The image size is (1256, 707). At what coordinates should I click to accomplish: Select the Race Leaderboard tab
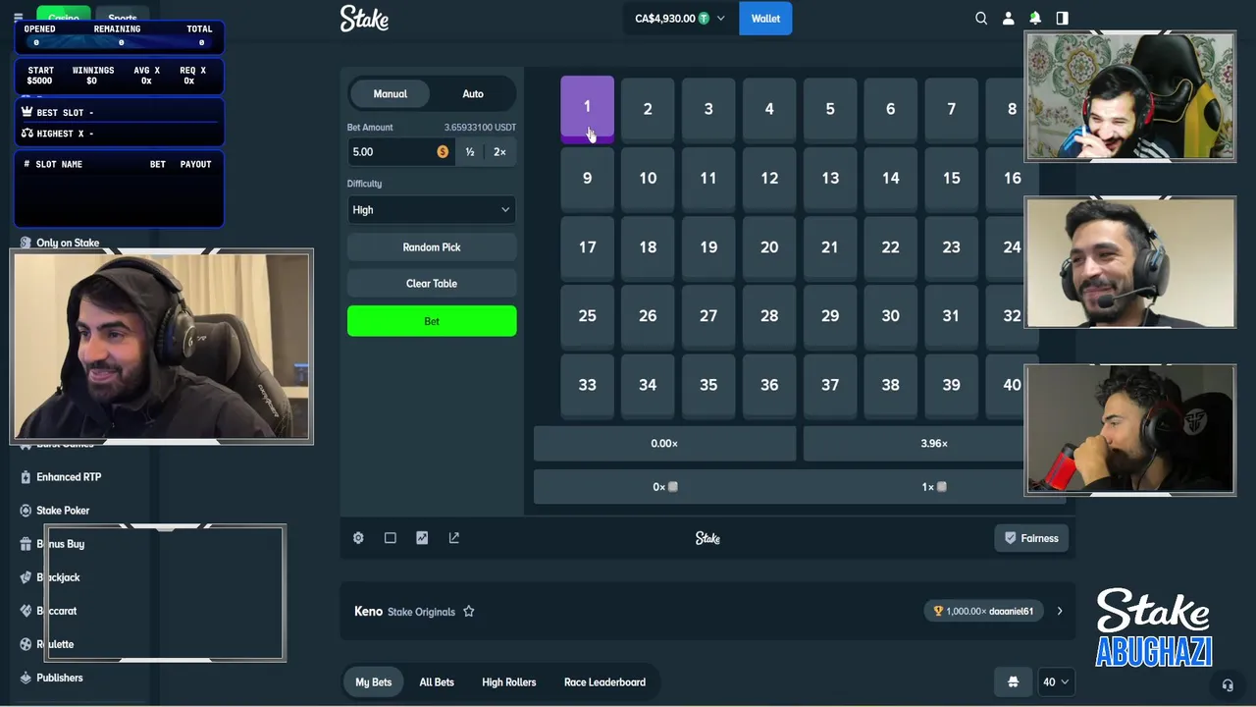point(604,681)
